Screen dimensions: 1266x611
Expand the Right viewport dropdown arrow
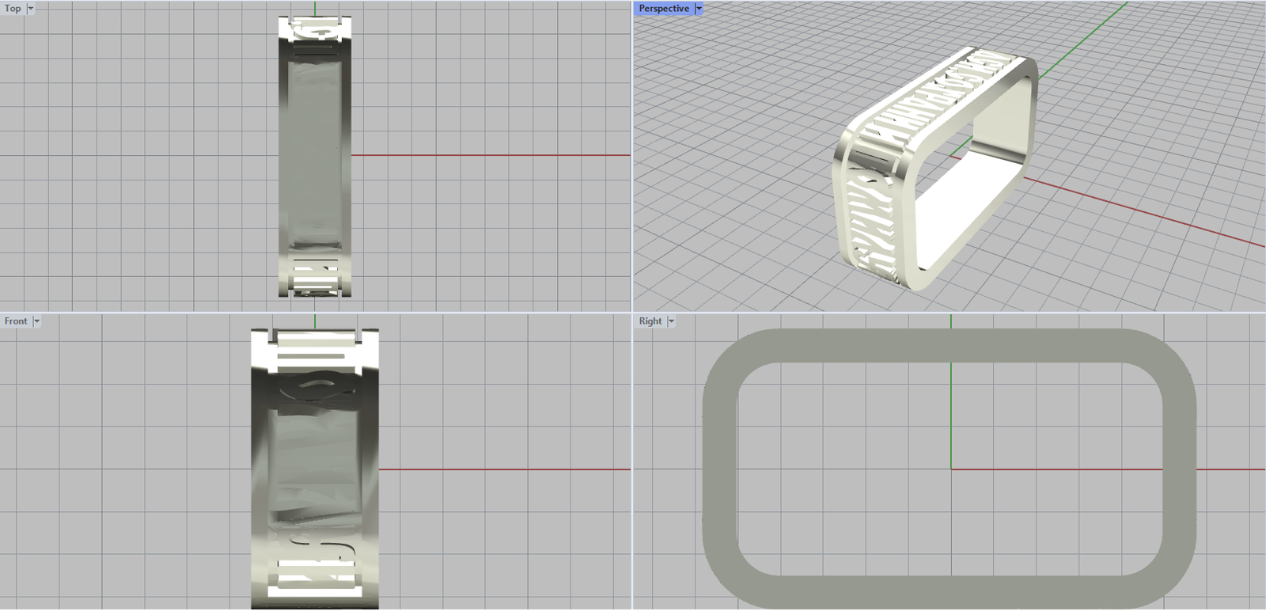pos(671,321)
